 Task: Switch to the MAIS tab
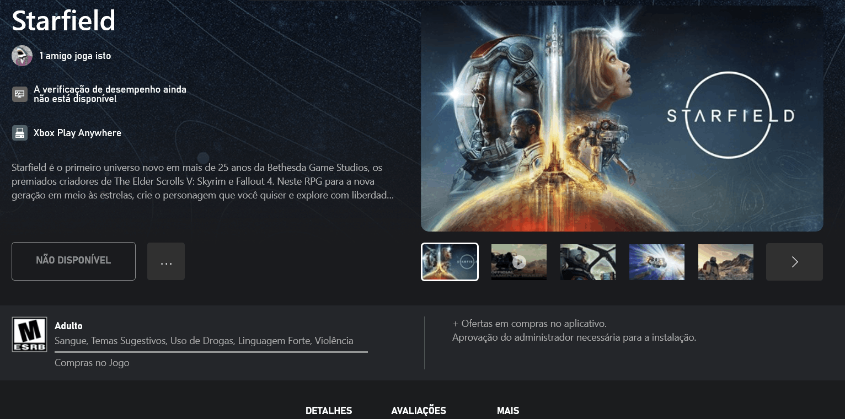[508, 411]
